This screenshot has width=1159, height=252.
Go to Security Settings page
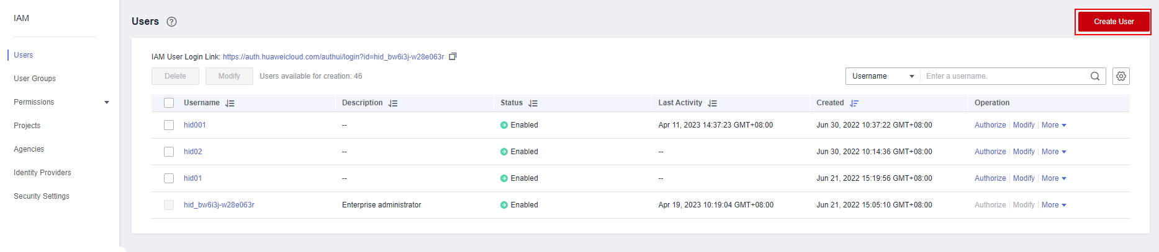point(42,196)
